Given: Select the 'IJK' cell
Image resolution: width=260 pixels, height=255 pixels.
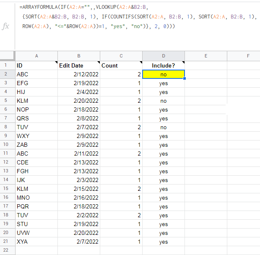Looking at the screenshot, I should [36, 180].
